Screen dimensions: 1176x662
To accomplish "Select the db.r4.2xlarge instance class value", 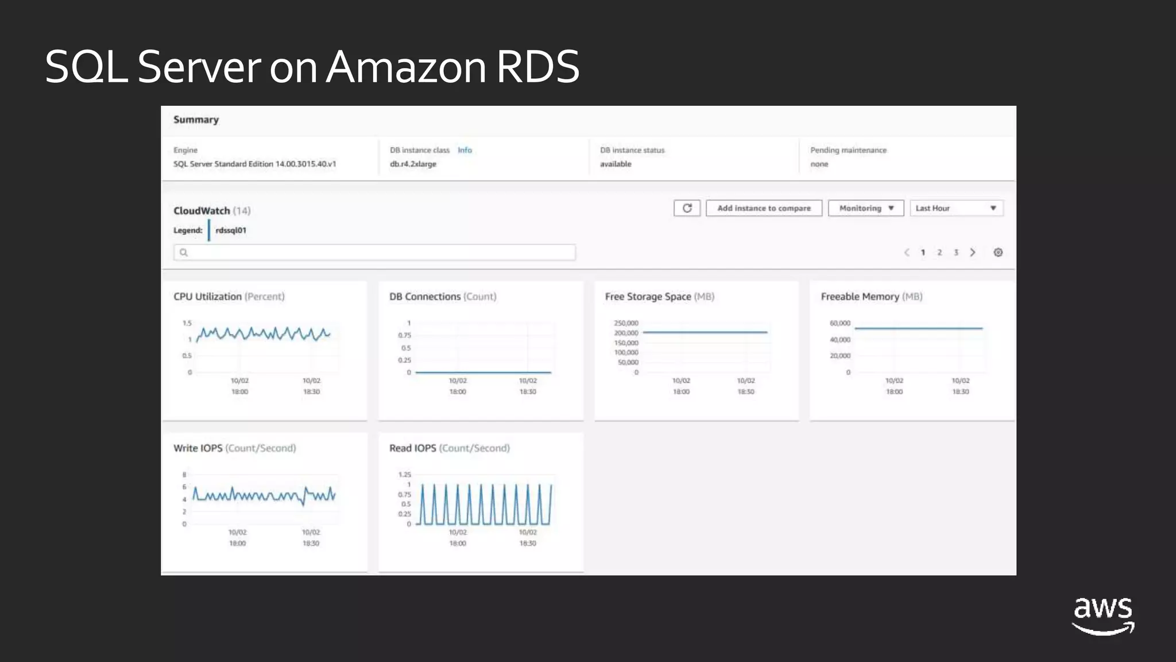I will [413, 164].
